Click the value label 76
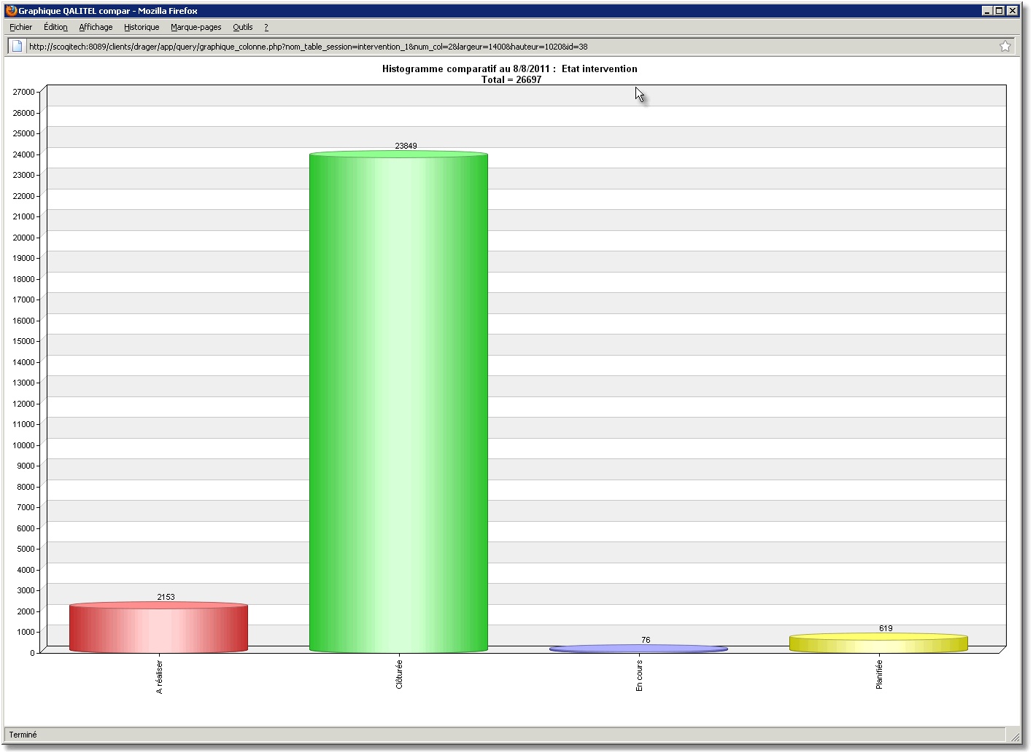 click(646, 640)
